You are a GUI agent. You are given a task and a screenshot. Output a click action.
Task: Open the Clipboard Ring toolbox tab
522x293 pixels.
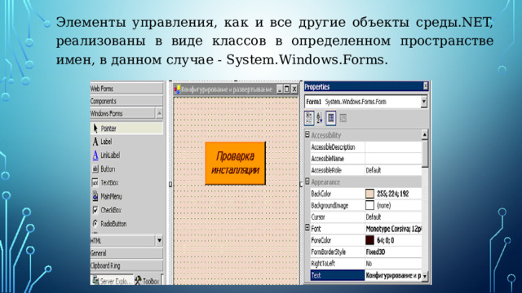[126, 266]
